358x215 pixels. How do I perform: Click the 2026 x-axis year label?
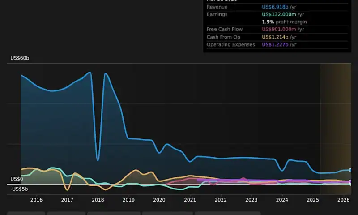[343, 200]
